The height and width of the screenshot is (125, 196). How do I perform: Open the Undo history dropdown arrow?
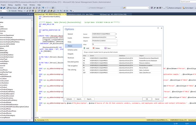[x=45, y=8]
